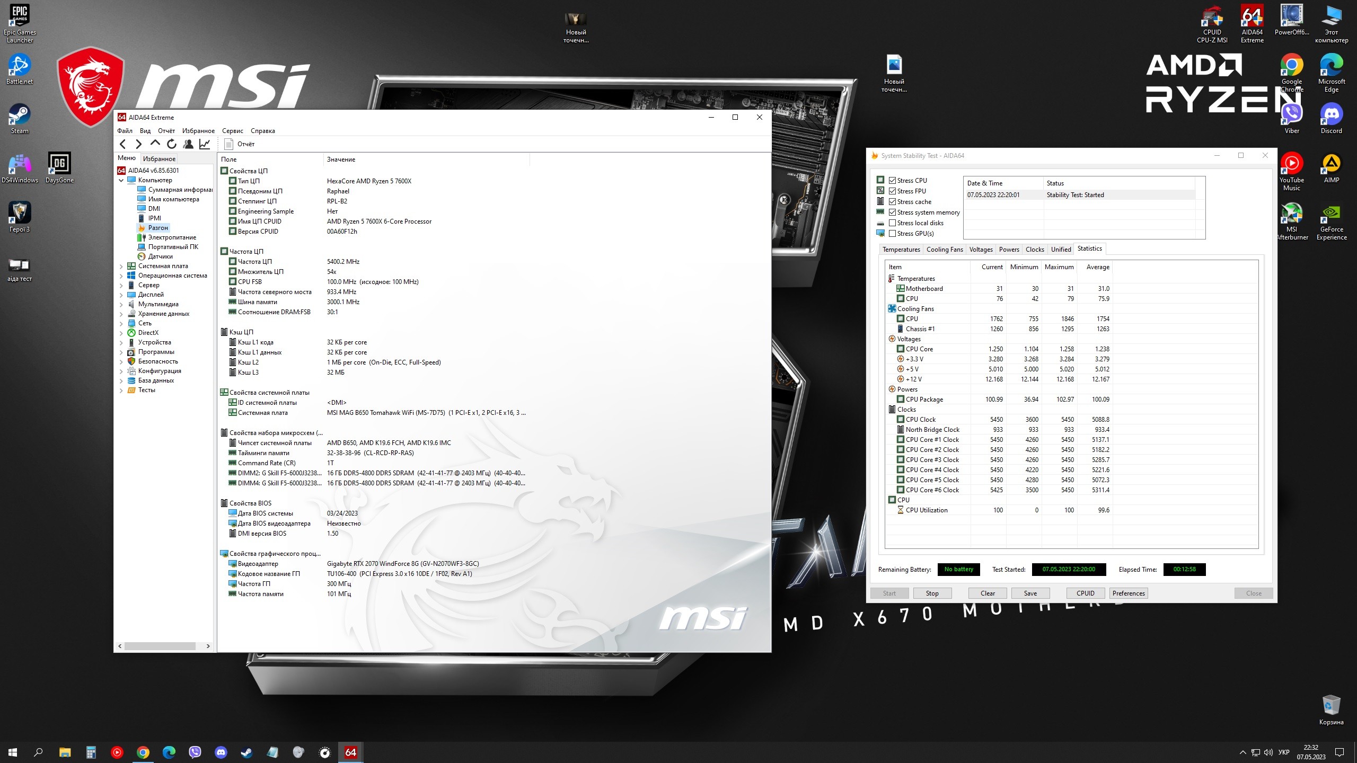Switch to the Temperatures tab
This screenshot has height=763, width=1357.
[901, 250]
